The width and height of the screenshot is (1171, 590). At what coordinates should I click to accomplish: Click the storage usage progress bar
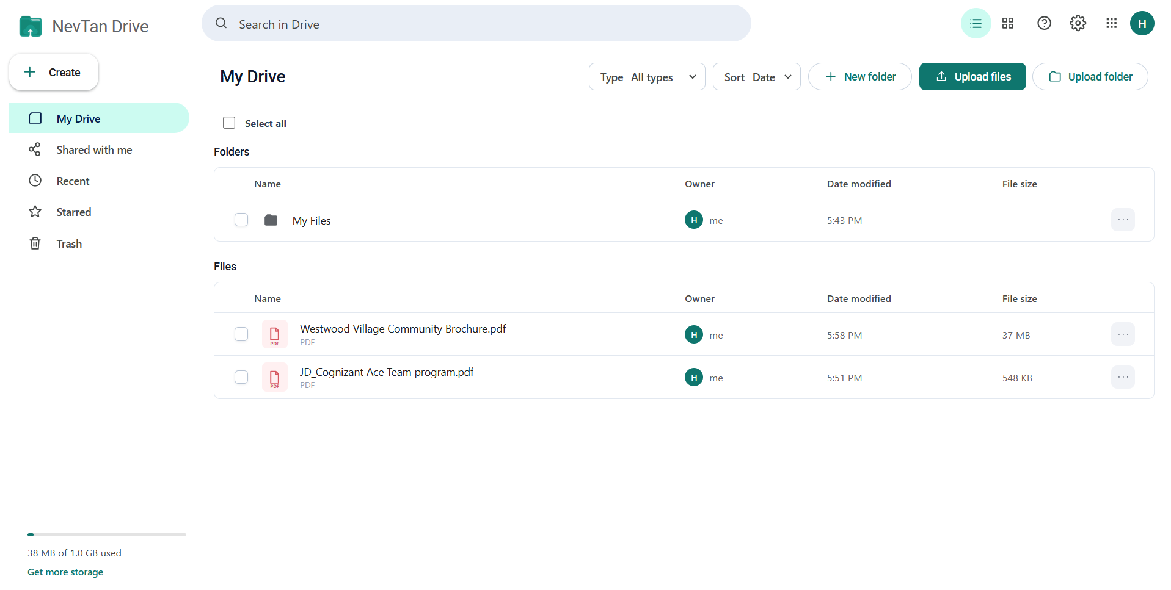(x=107, y=534)
